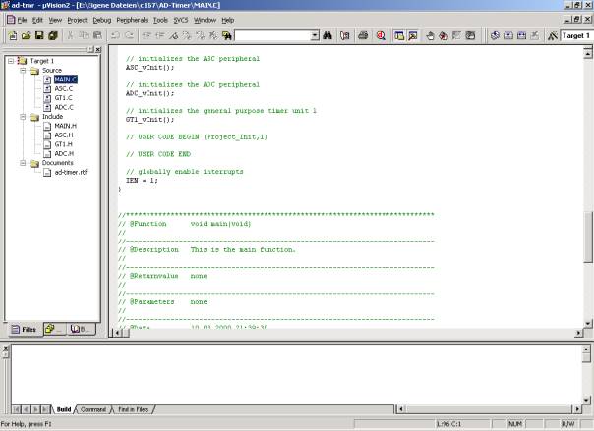594x431 pixels.
Task: Select GT1.C in the project tree
Action: [x=63, y=98]
